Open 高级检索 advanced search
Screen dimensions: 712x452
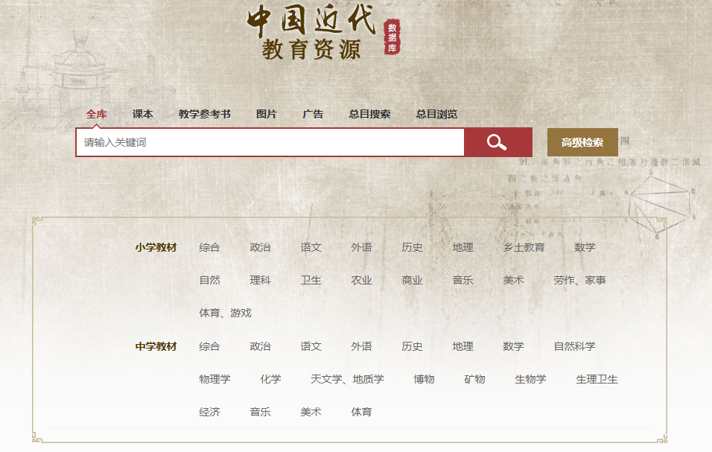tap(582, 142)
